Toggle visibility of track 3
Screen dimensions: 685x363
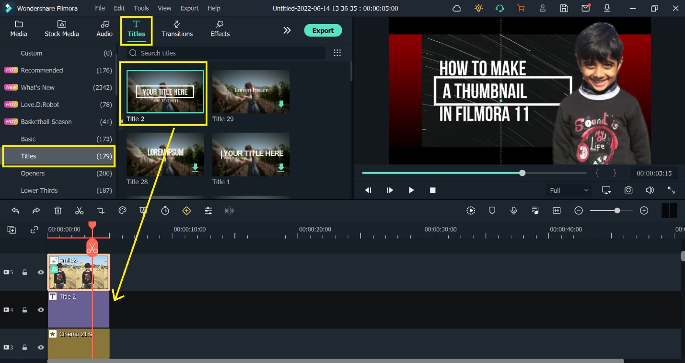coord(41,347)
